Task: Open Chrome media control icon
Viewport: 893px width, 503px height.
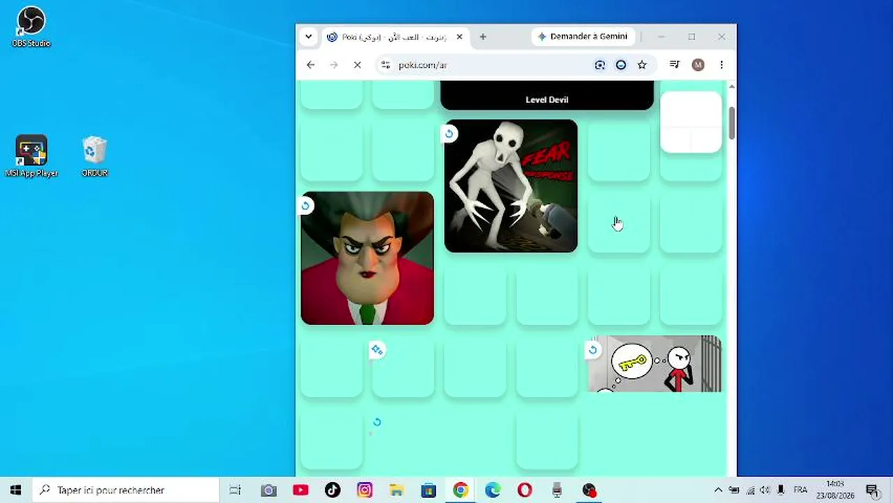Action: point(674,65)
